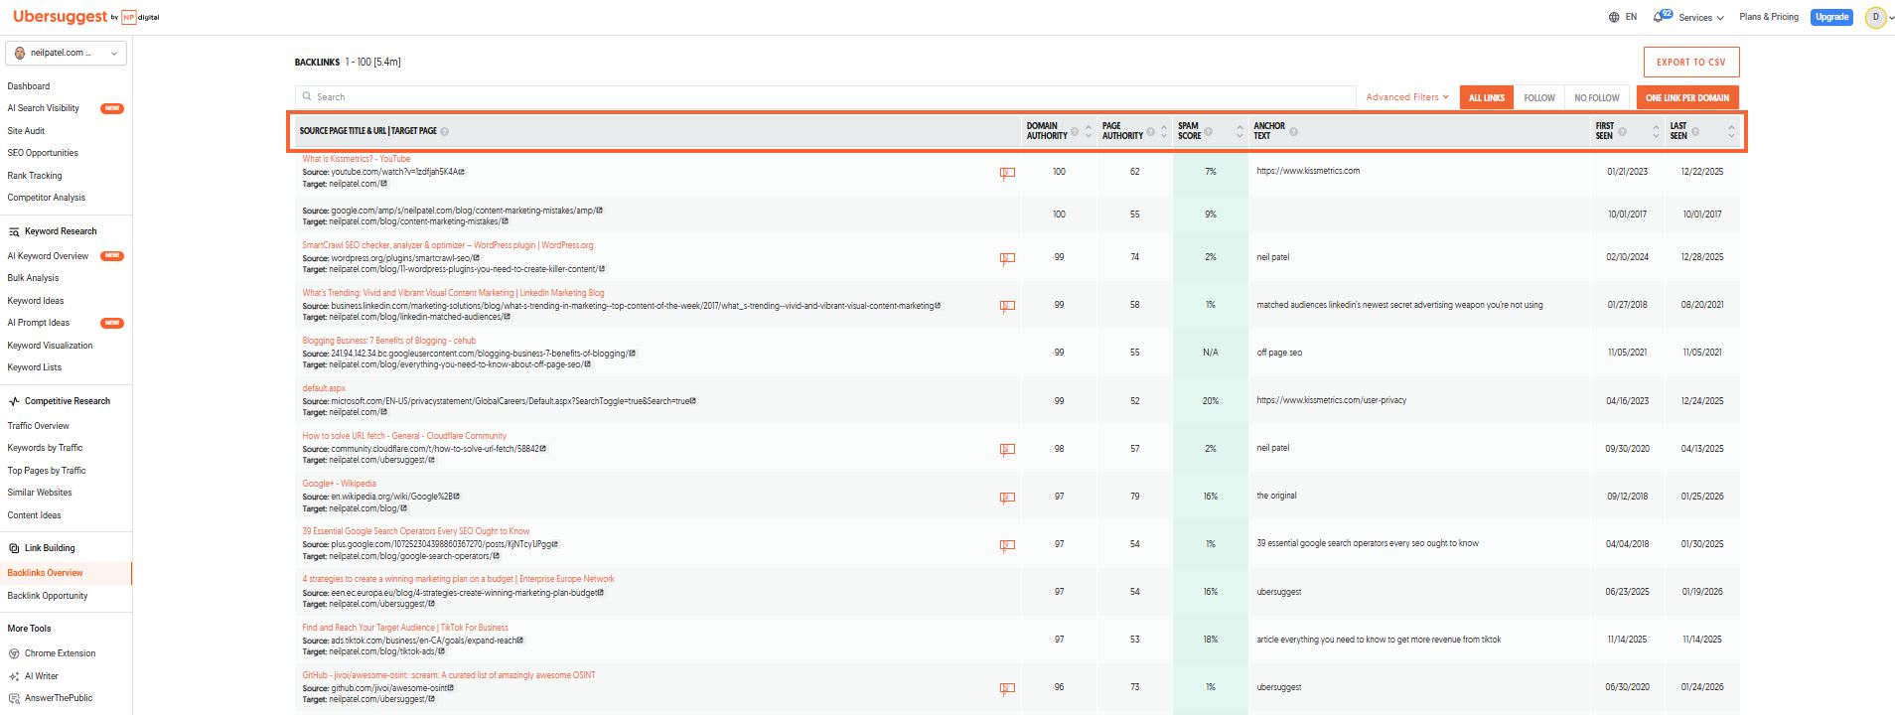The width and height of the screenshot is (1895, 715).
Task: Open the Plans & Pricing link
Action: click(1769, 17)
